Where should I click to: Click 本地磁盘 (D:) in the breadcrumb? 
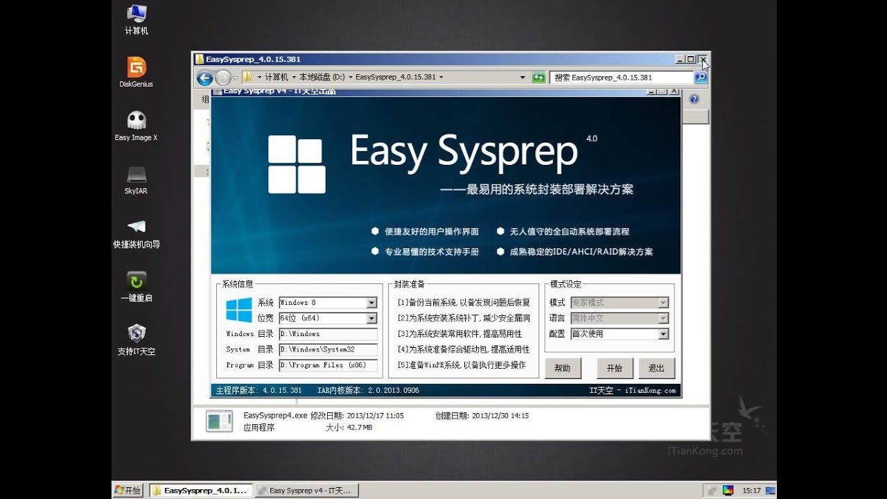pyautogui.click(x=322, y=78)
